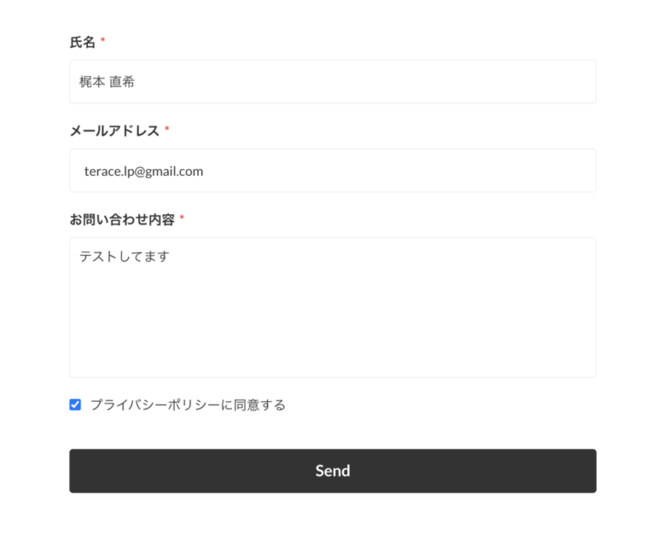Click the red asterisk beside 氏名
Viewport: 655px width, 540px height.
click(x=103, y=41)
